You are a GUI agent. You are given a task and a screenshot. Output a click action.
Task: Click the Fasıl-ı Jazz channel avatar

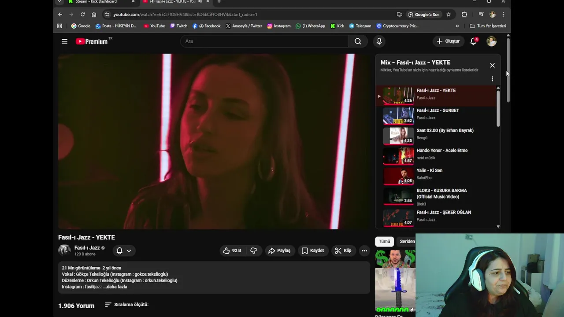(x=64, y=251)
